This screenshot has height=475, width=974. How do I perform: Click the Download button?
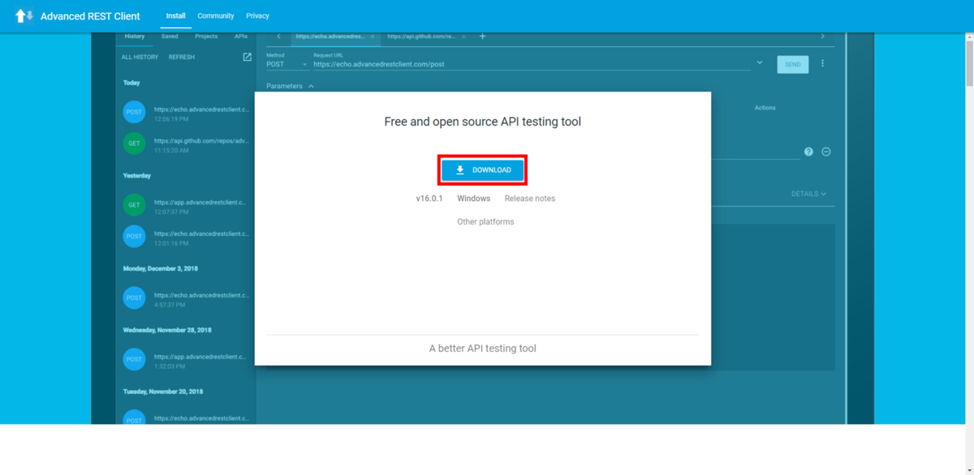click(483, 170)
